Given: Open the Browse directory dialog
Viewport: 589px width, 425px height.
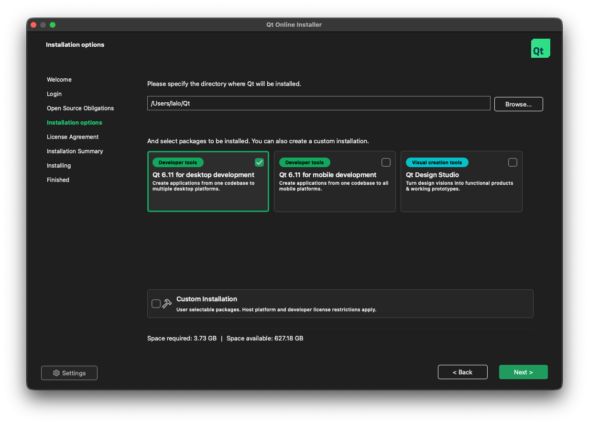Looking at the screenshot, I should pyautogui.click(x=518, y=104).
